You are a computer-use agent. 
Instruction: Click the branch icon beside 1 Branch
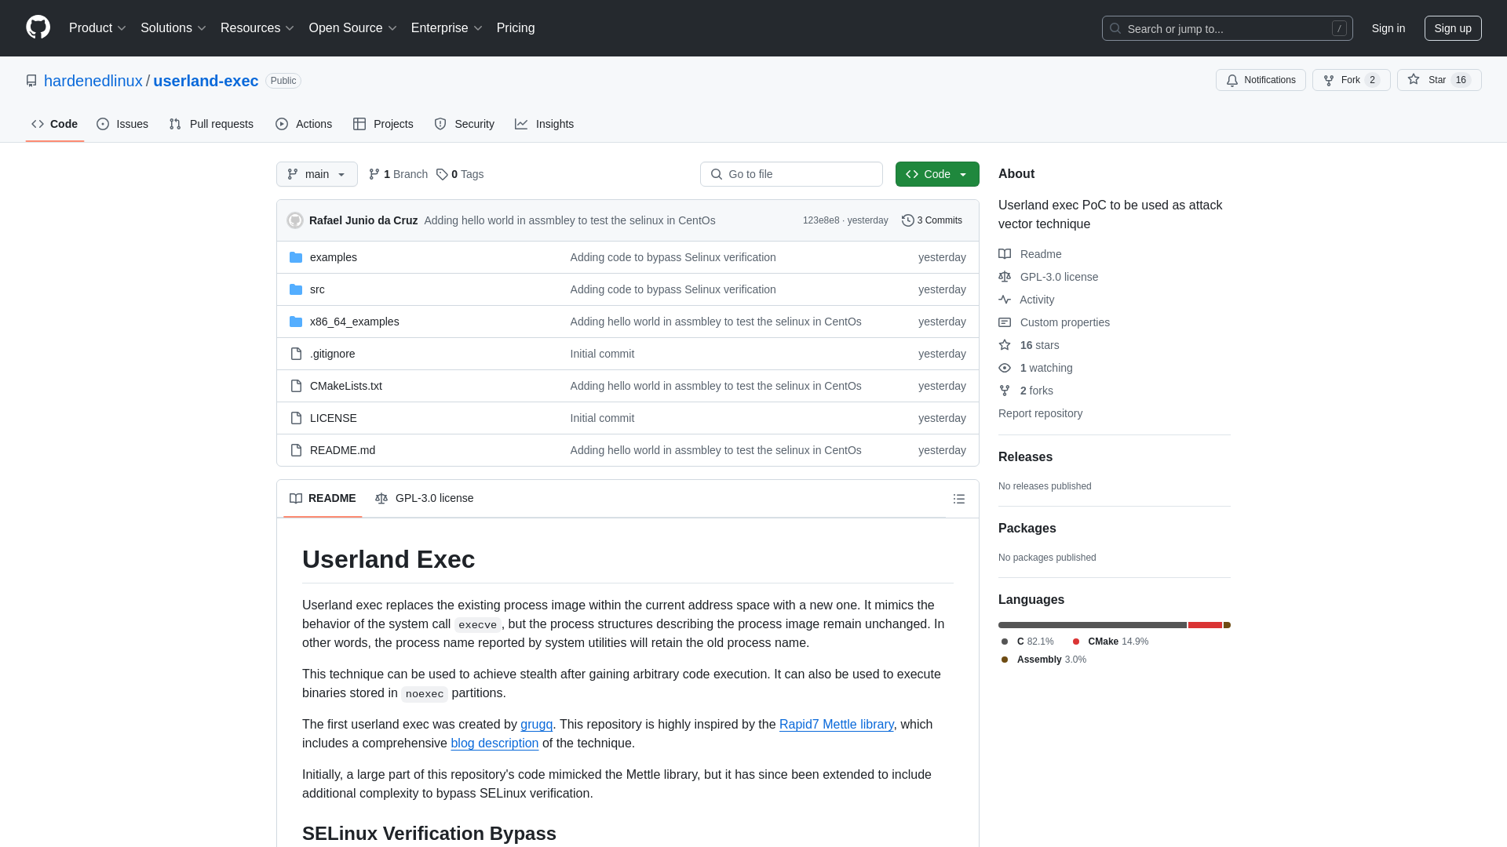(374, 174)
